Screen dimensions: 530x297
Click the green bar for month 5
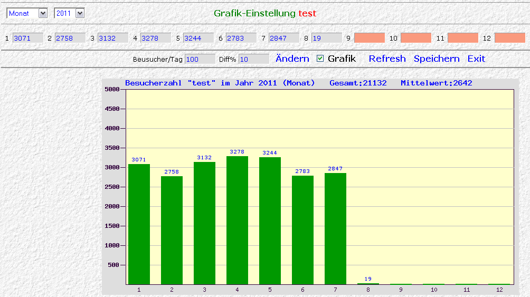pos(270,221)
